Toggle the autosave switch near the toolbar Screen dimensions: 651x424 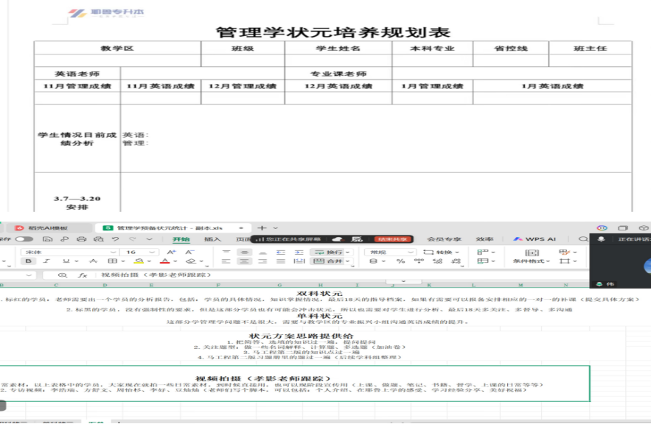point(23,241)
